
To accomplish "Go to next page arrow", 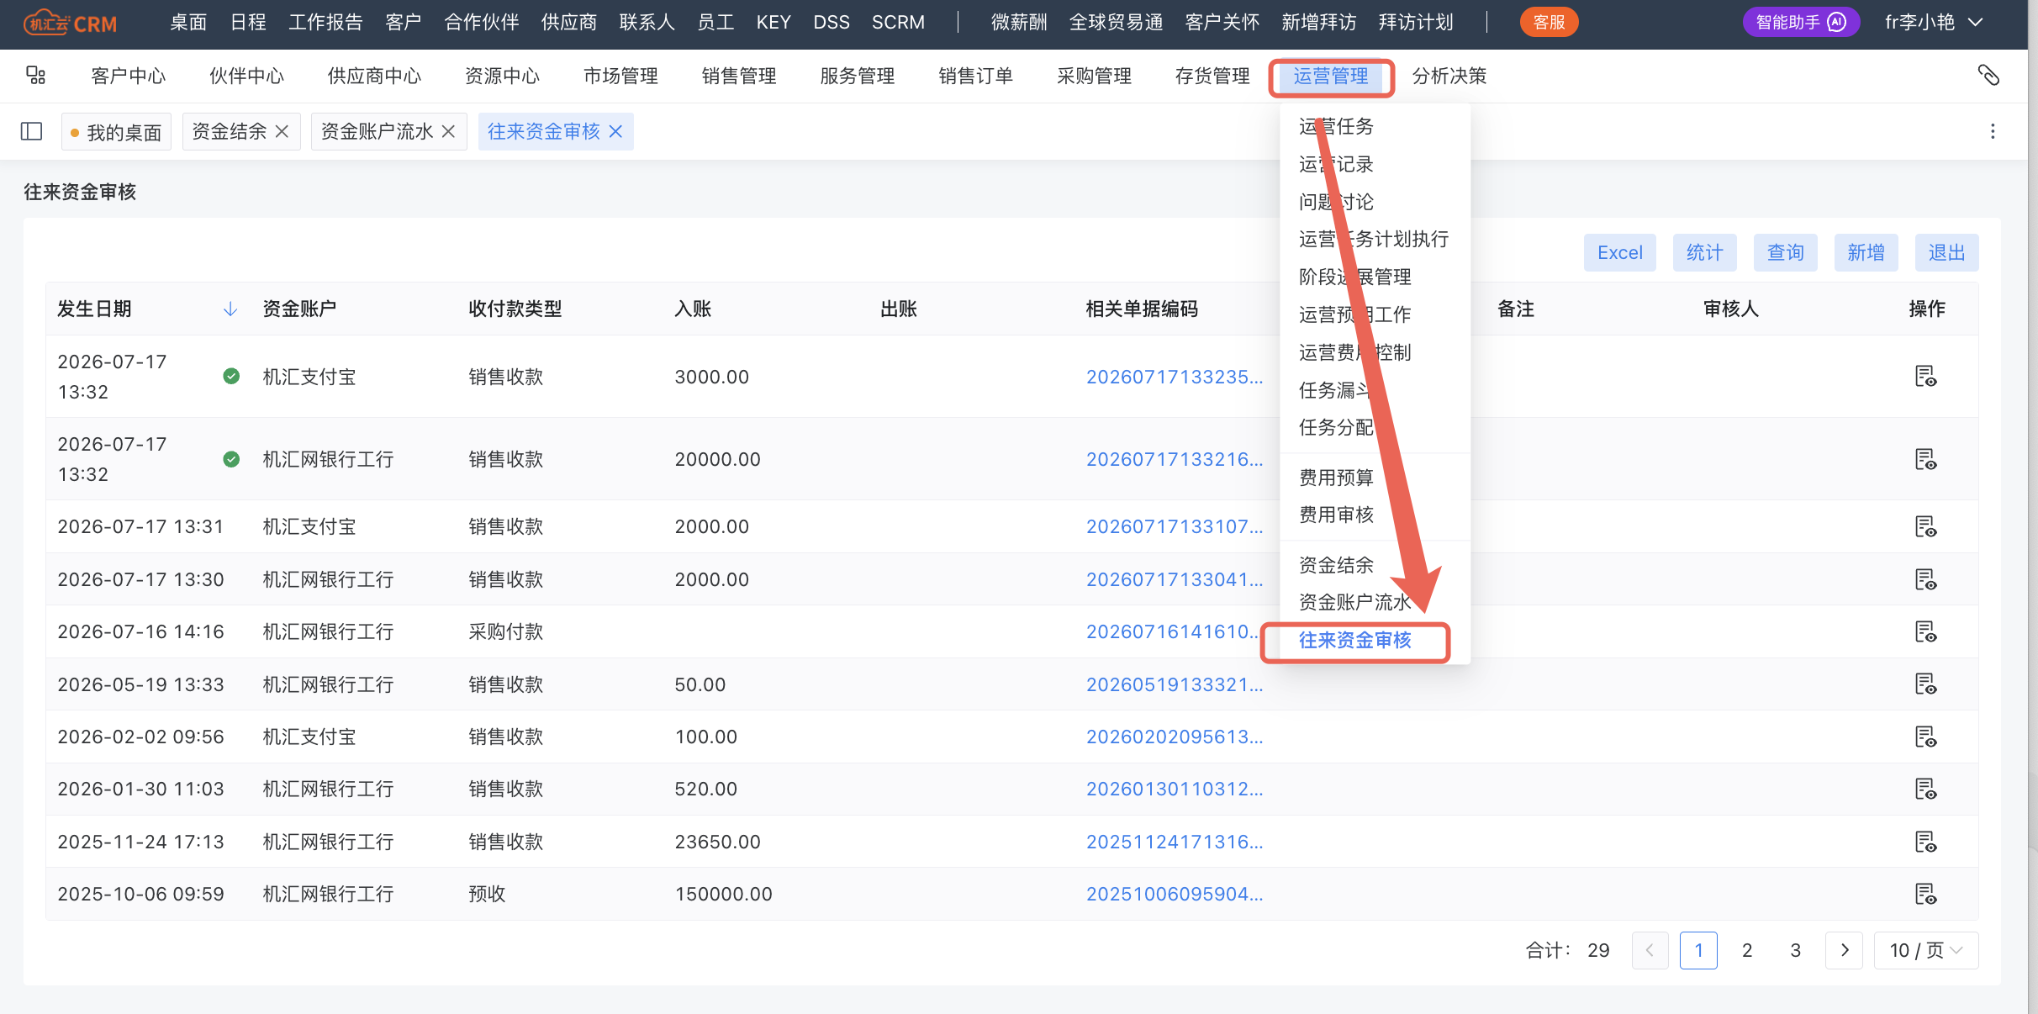I will pos(1845,950).
